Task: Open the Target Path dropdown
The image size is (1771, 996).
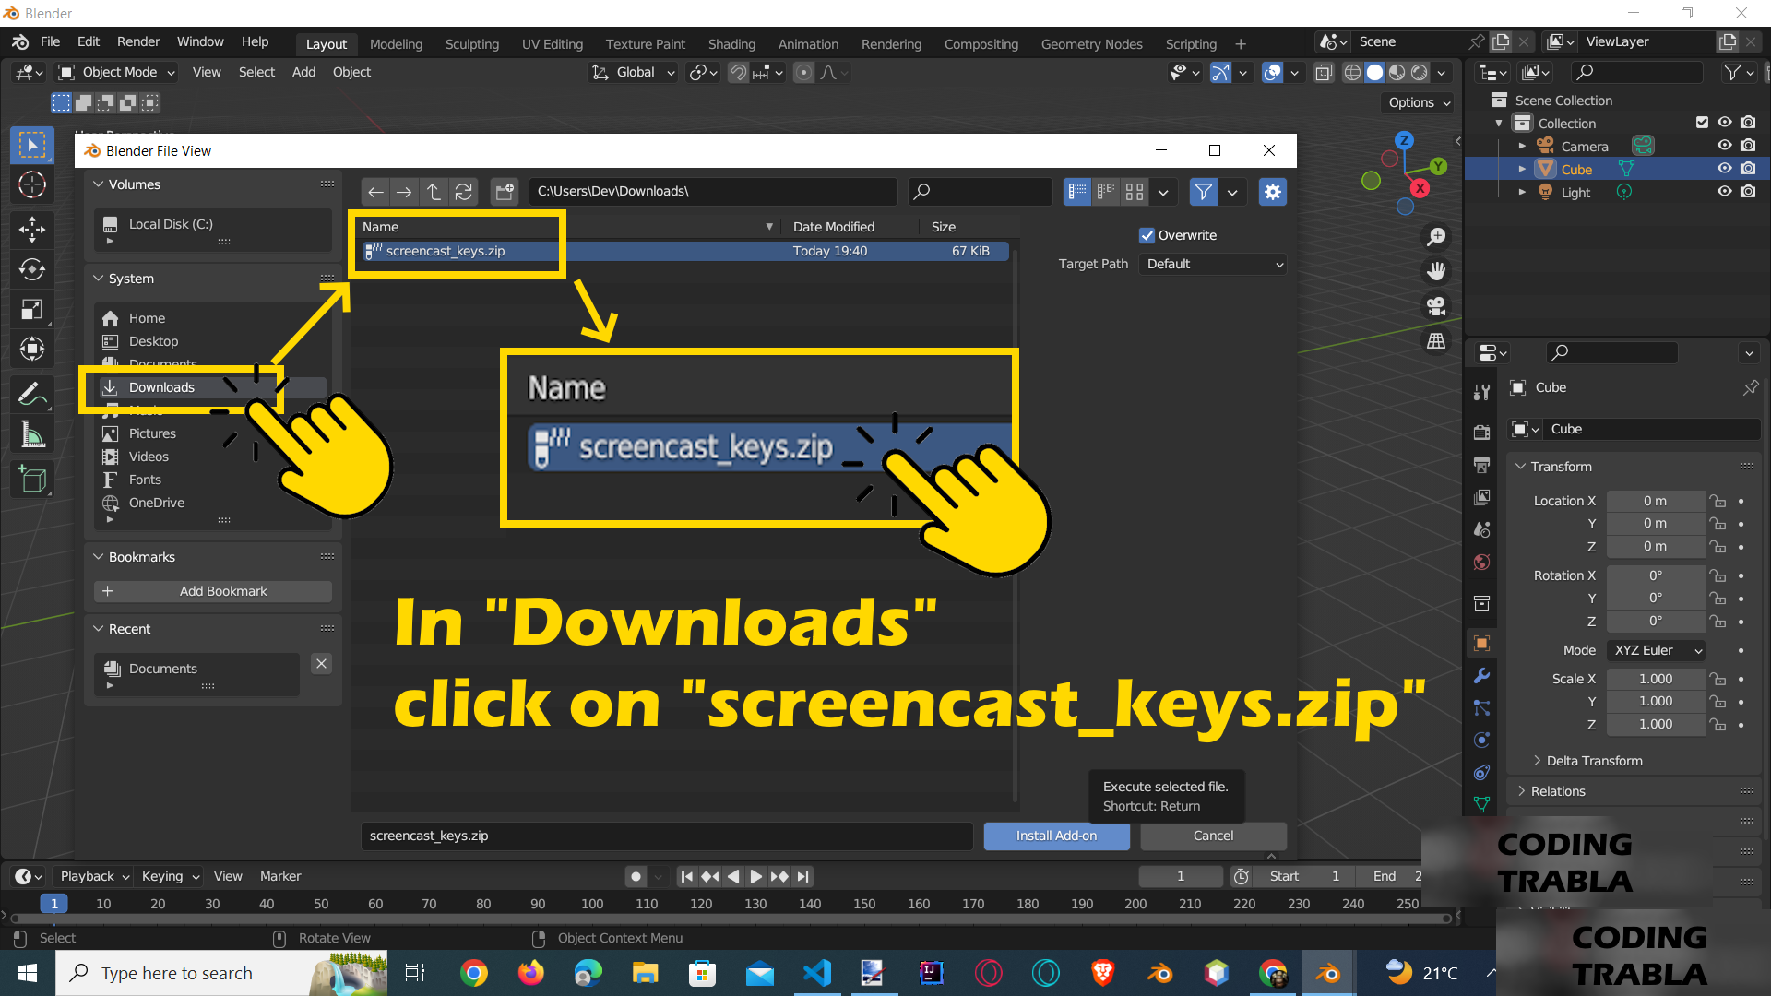Action: pos(1213,264)
